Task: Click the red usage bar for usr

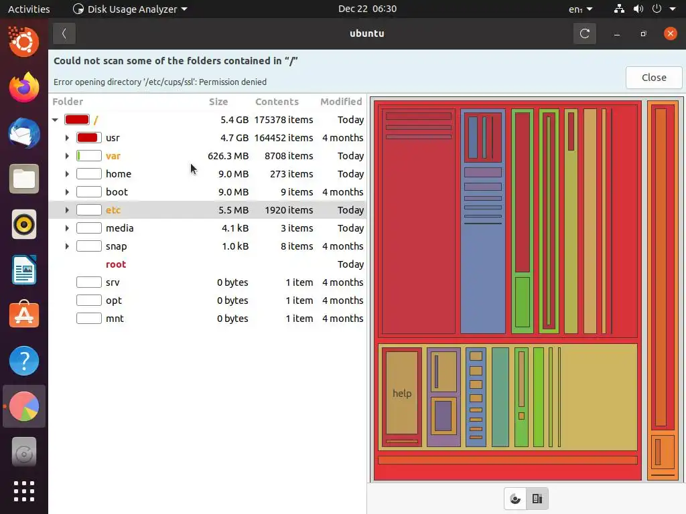Action: (x=89, y=138)
